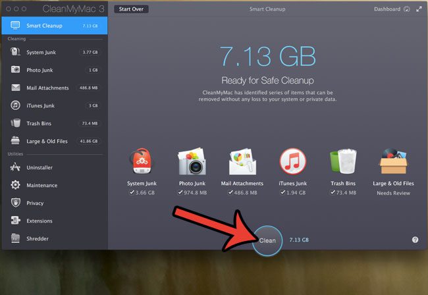The image size is (428, 295).
Task: Open help with the question mark icon
Action: (415, 240)
